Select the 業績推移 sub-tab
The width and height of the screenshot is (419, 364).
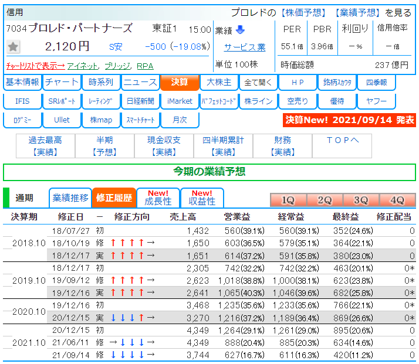[70, 198]
